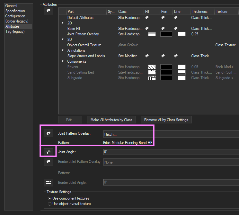Click the black pen color swatch for Joint Pattern Overlay

(x=166, y=34)
